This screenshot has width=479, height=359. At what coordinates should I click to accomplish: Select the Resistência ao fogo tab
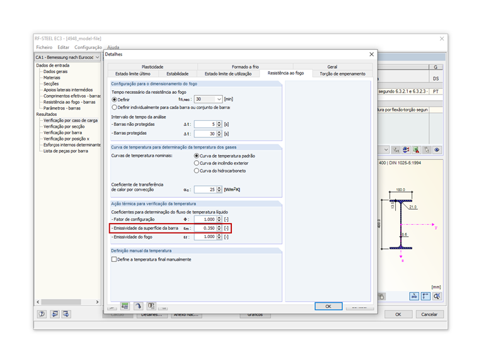click(x=286, y=73)
